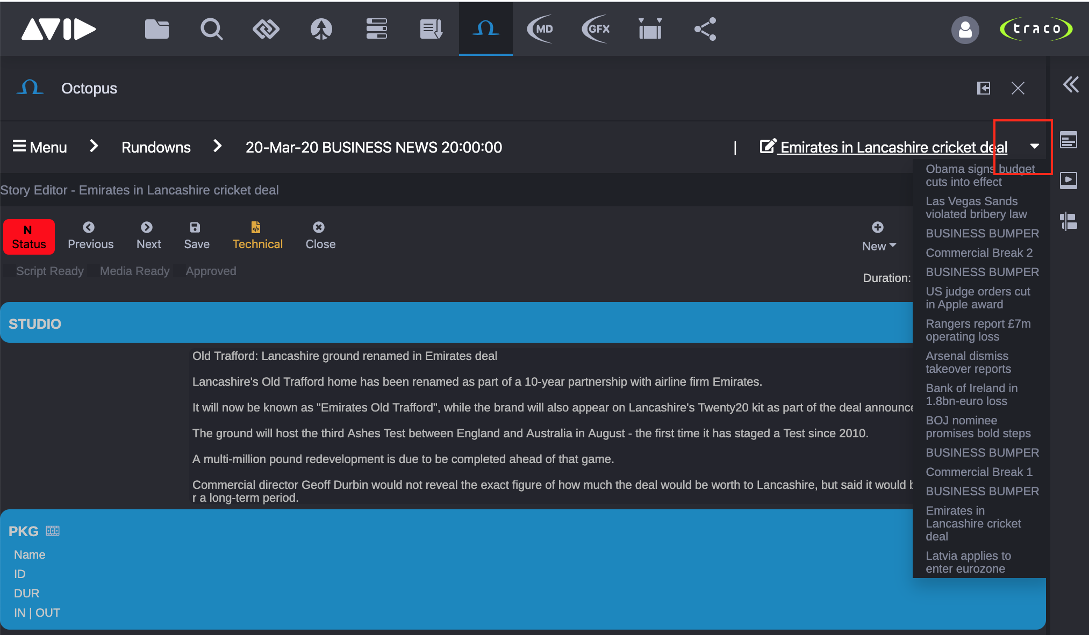Go to the Next story
1089x635 pixels.
(148, 235)
